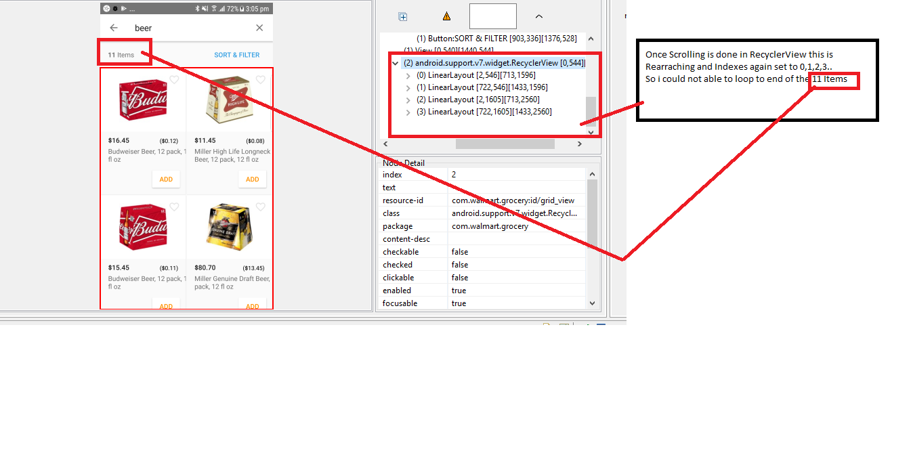Add Miller High Life Longneck to cart
The image size is (913, 451).
(252, 179)
